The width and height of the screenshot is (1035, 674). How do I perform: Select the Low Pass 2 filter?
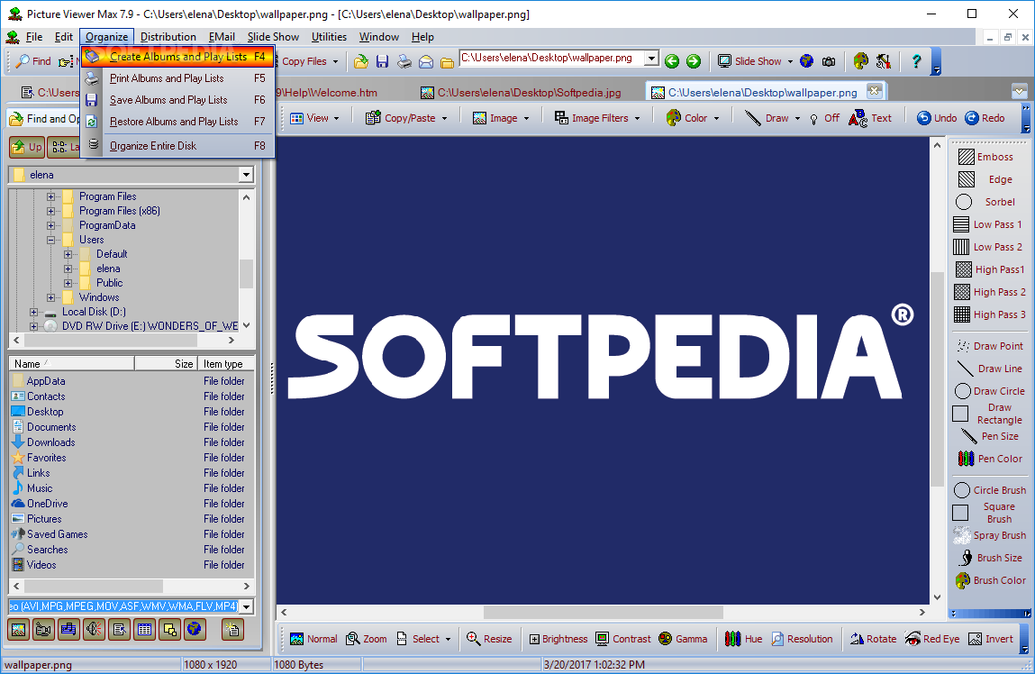988,247
